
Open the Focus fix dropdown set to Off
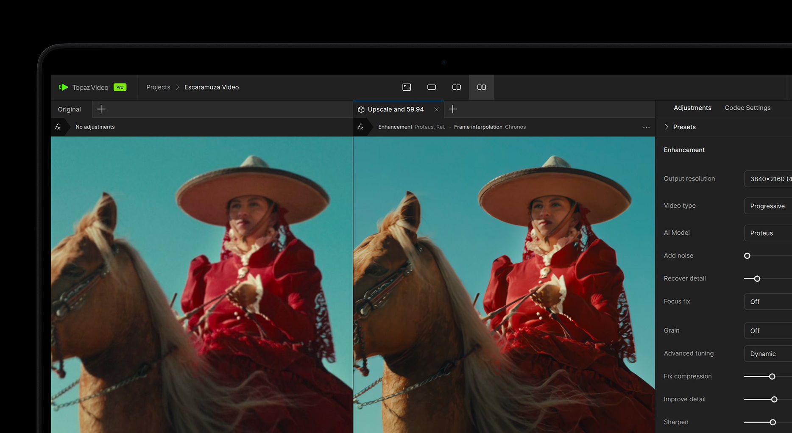point(768,302)
